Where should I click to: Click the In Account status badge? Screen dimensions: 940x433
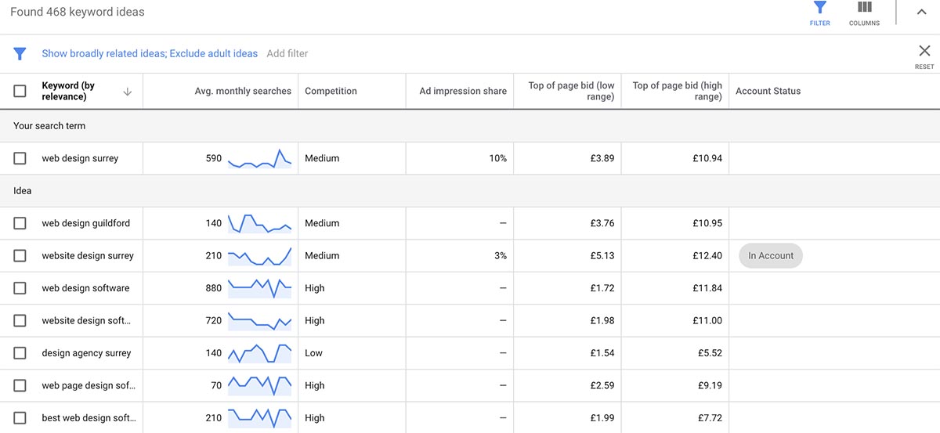tap(771, 255)
